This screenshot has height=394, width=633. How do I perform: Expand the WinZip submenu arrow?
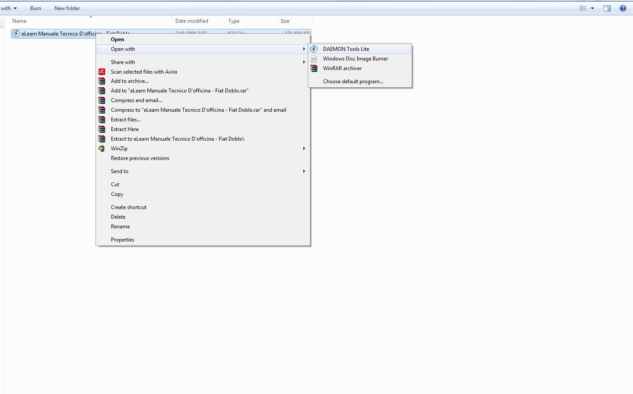304,149
